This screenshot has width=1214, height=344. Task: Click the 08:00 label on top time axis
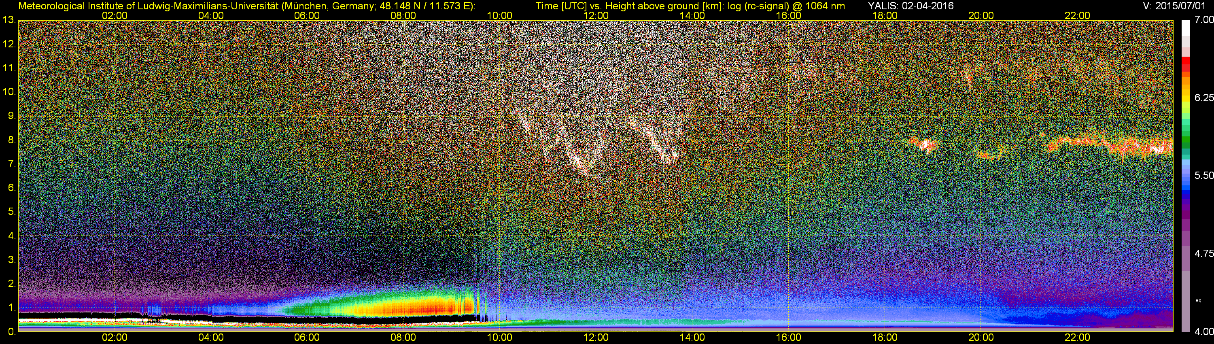403,15
